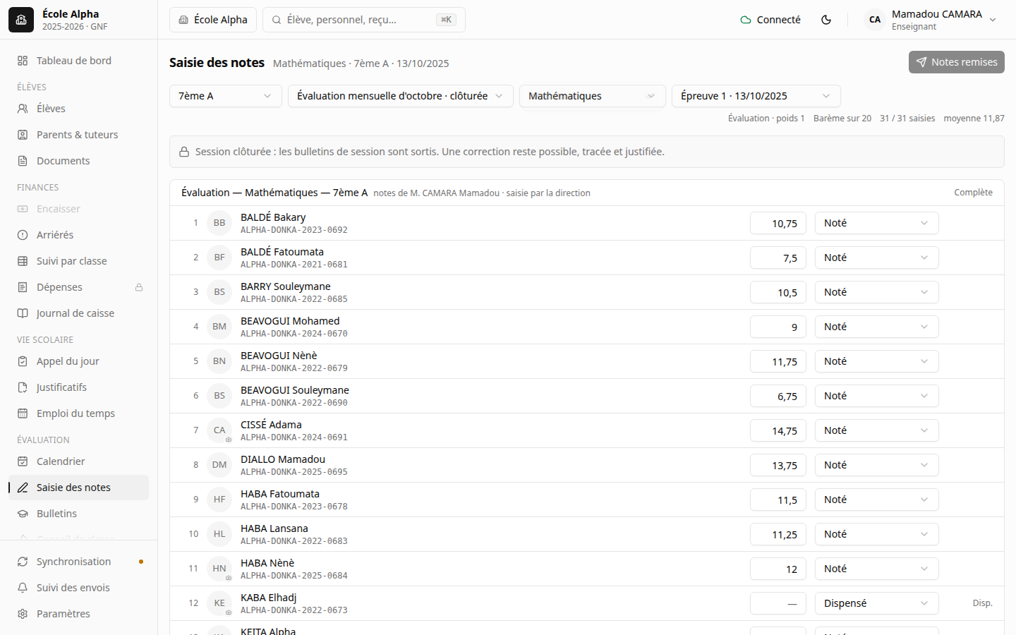The image size is (1016, 635).
Task: Click the Connecté cloud status icon
Action: pos(746,20)
